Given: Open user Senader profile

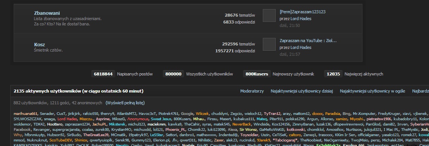Looking at the screenshot, I should (47, 113).
